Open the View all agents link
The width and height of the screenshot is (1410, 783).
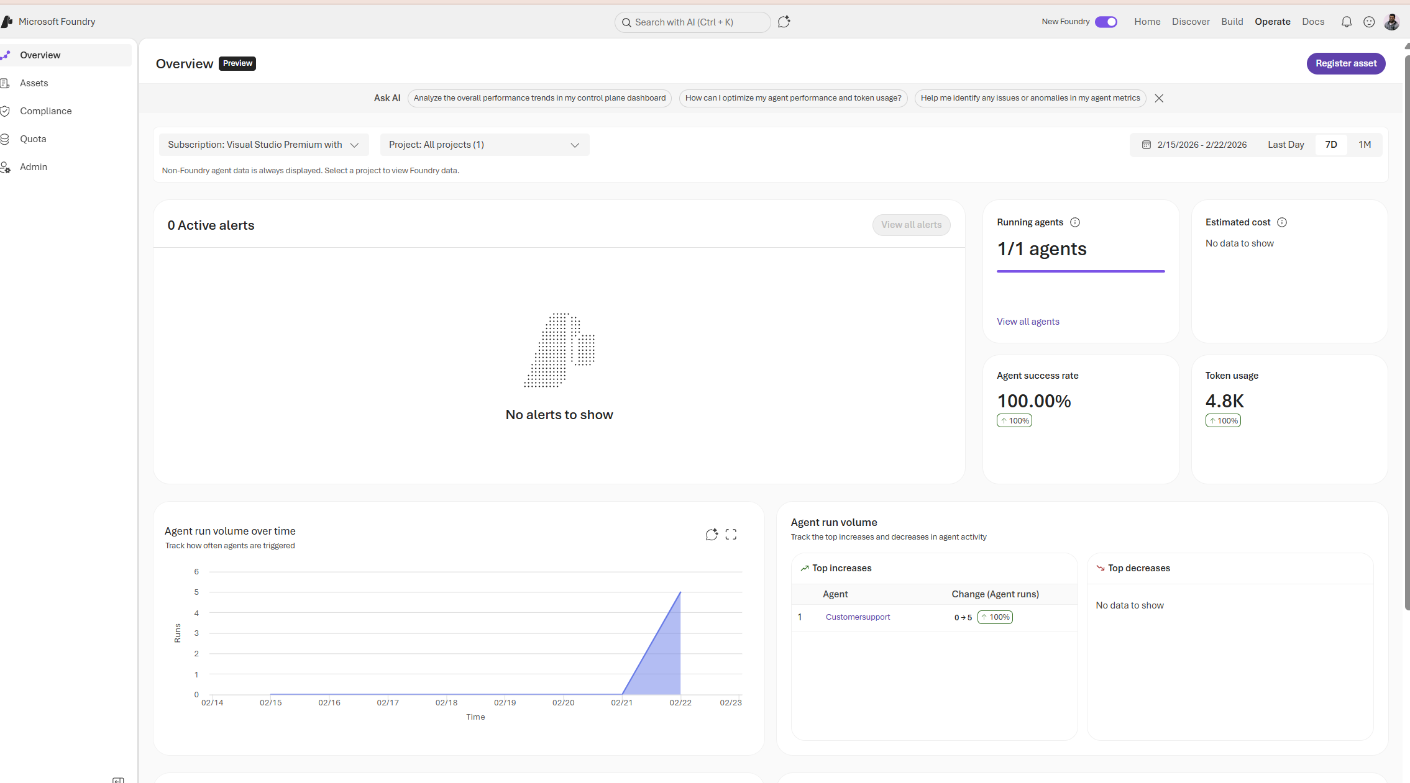tap(1028, 322)
